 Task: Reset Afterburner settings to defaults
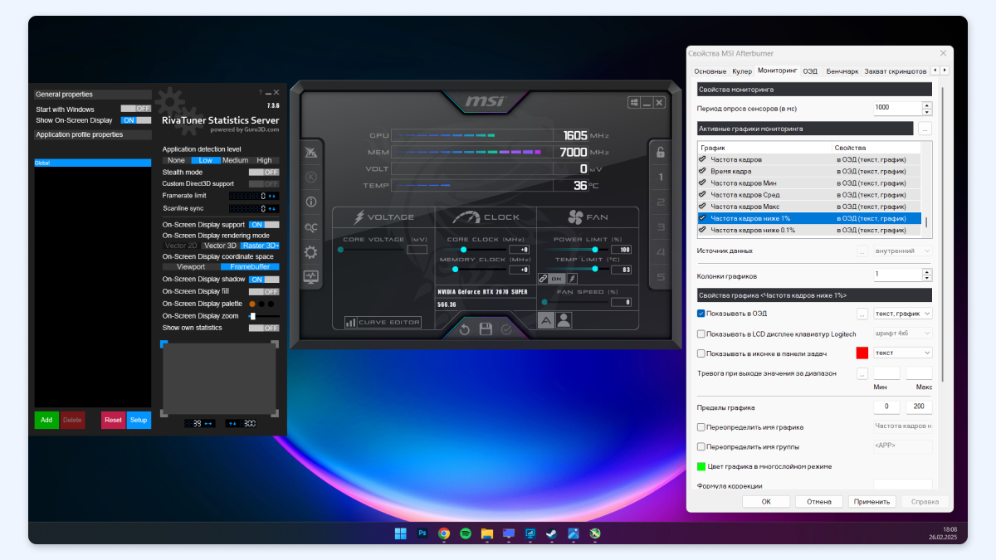[465, 329]
